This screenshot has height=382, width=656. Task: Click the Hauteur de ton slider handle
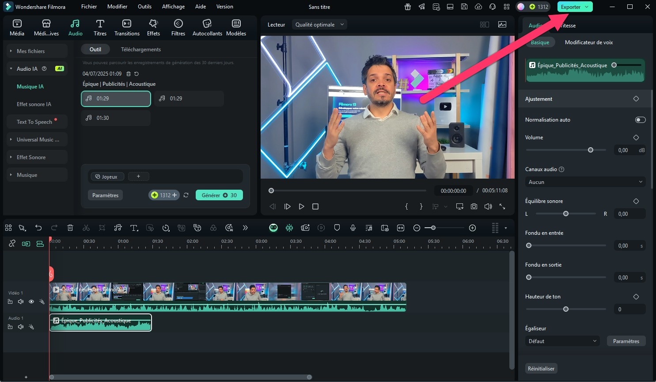coord(566,309)
